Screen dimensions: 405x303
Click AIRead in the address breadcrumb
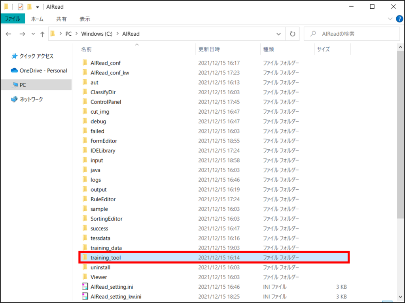tap(131, 34)
